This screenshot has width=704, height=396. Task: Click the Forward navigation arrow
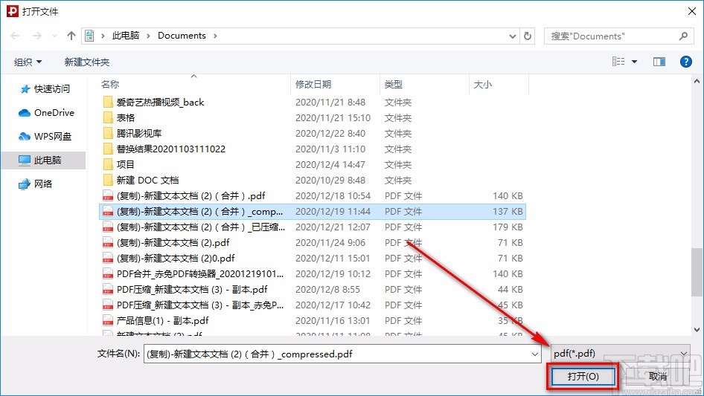pyautogui.click(x=36, y=36)
